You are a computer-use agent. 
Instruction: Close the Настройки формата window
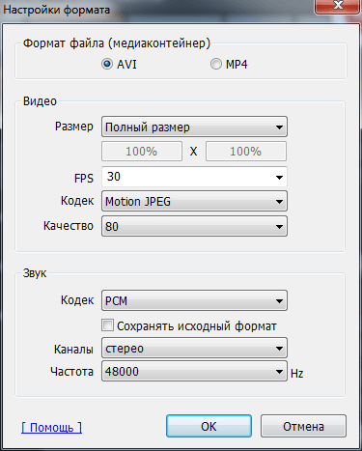point(338,7)
